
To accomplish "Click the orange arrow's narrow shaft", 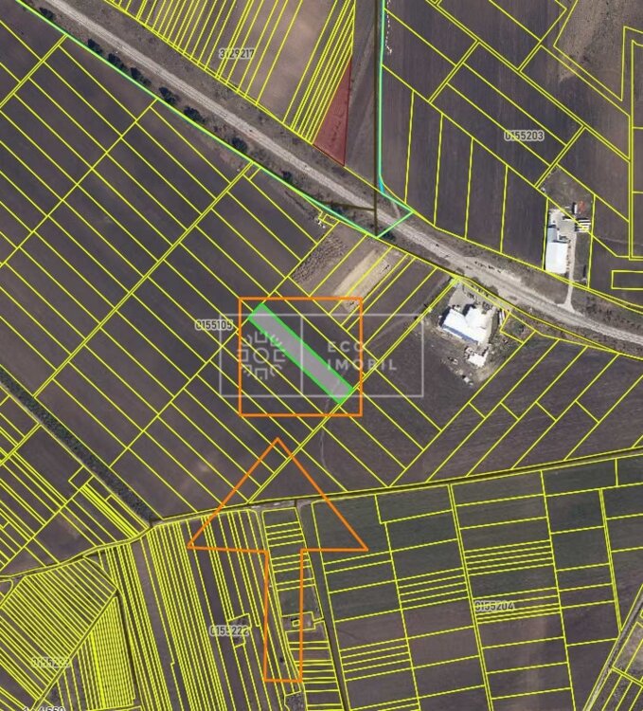I will tap(282, 616).
